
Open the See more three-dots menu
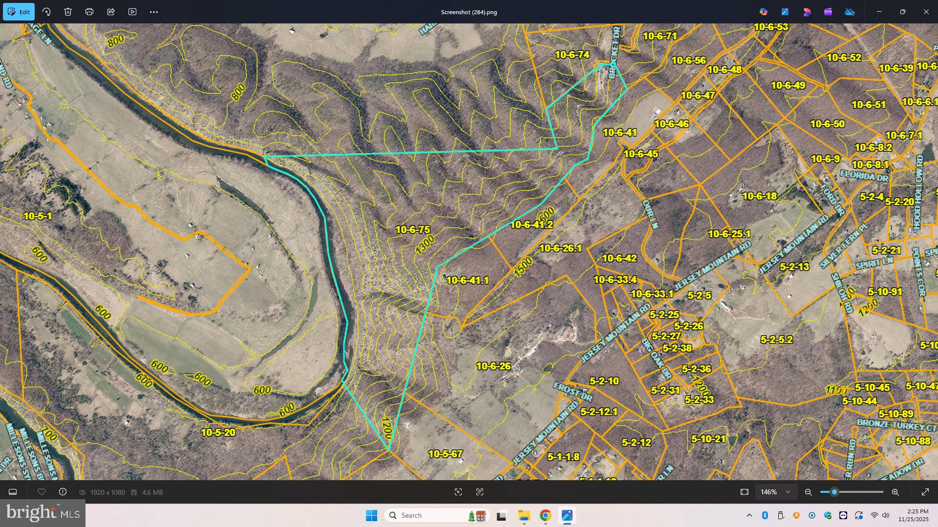pyautogui.click(x=154, y=12)
